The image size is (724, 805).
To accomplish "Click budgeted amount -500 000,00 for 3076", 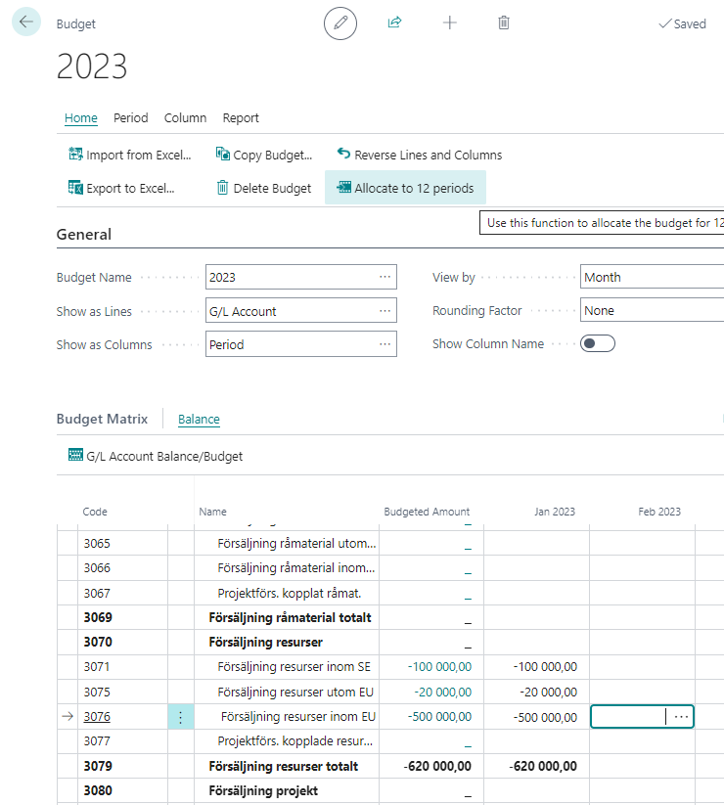I will point(439,717).
